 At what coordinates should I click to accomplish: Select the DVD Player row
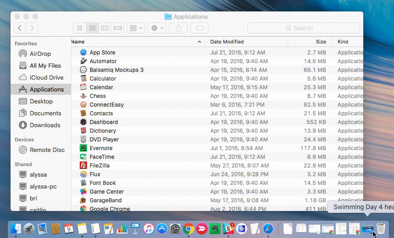tap(217, 139)
